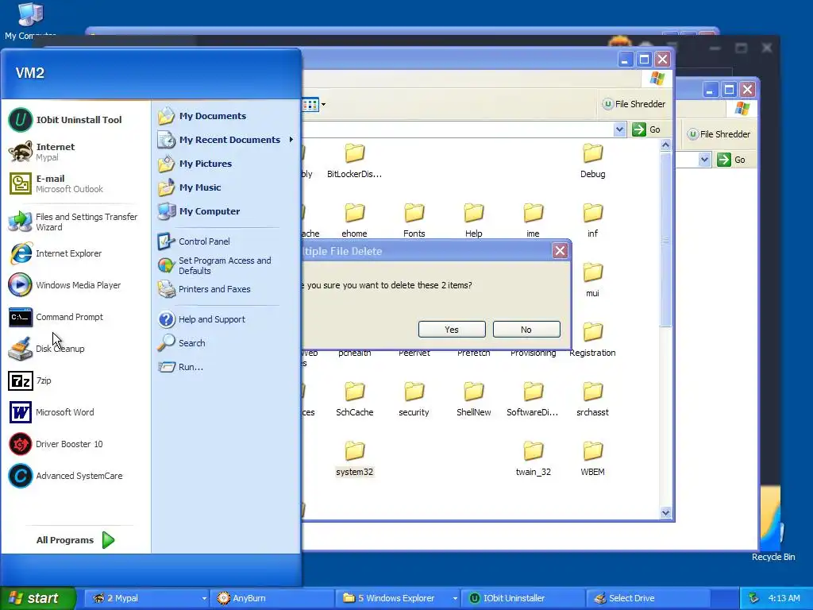Open Help and Support
813x610 pixels.
(x=225, y=319)
